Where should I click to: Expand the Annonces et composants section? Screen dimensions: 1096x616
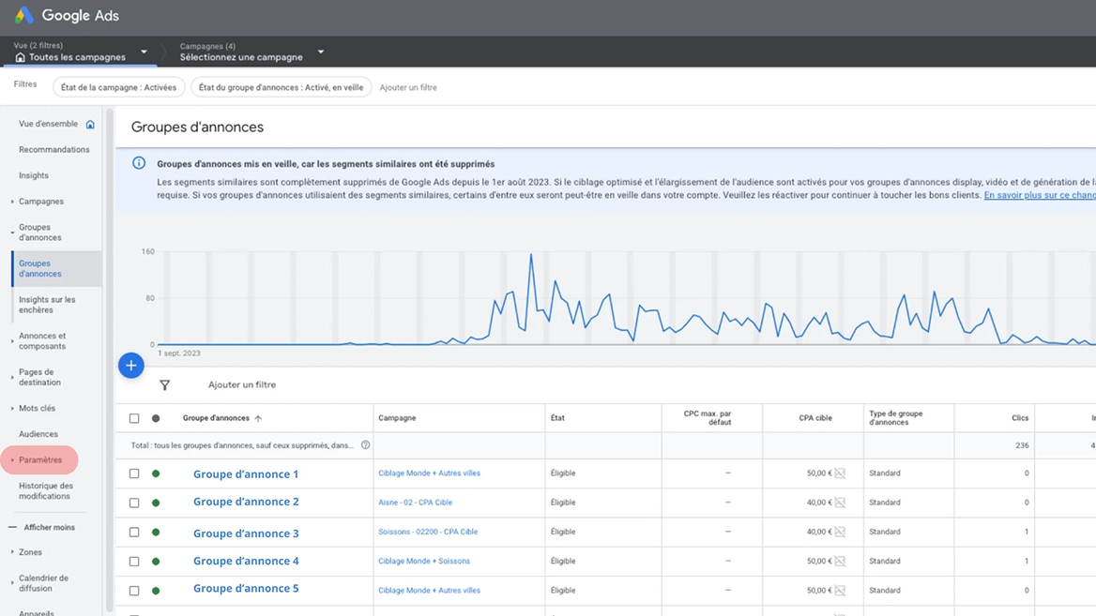12,341
